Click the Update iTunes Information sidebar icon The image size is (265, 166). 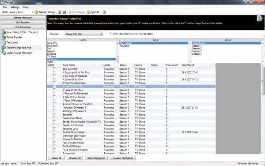(4, 53)
